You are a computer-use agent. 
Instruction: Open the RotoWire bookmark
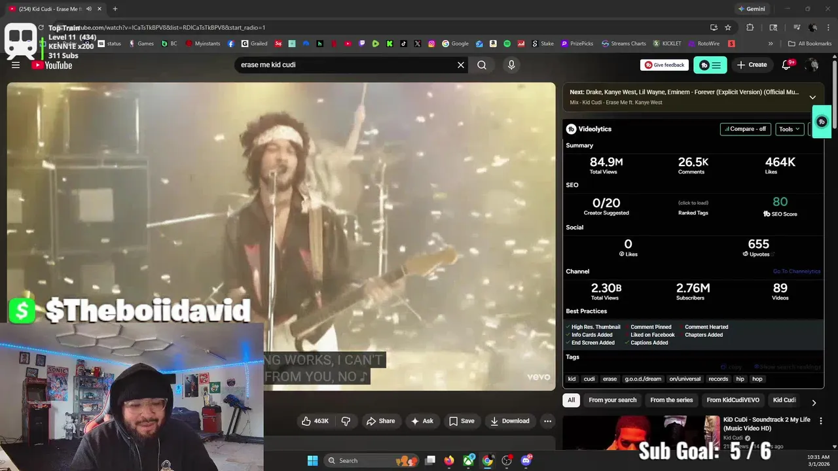point(703,44)
